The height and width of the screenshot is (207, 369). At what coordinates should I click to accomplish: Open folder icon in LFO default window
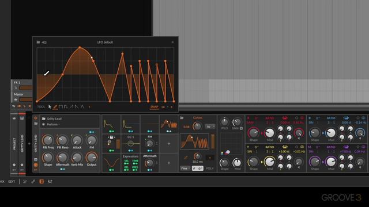pos(39,42)
